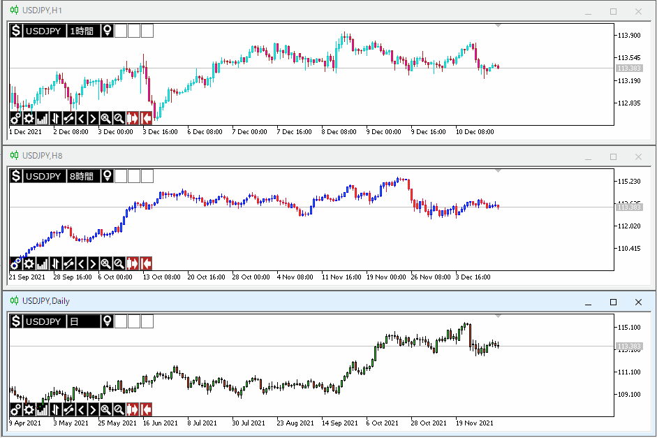Screen dimensions: 657x438
Task: Open the 日 timeframe selector in Daily chart
Action: pos(83,321)
